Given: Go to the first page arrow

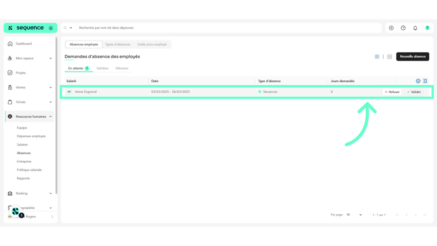Looking at the screenshot, I should (x=397, y=215).
